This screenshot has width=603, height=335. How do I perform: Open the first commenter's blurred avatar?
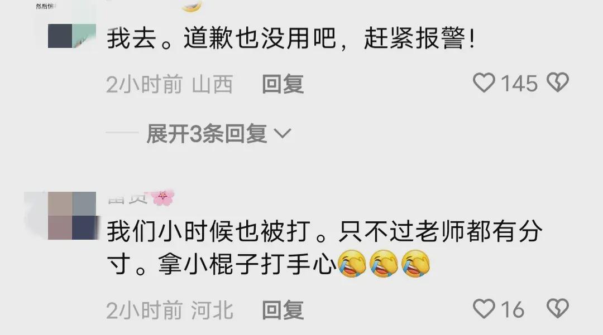[72, 36]
